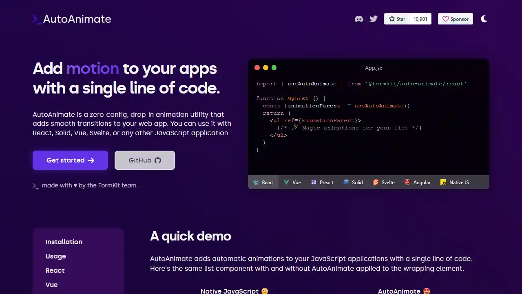Image resolution: width=522 pixels, height=294 pixels.
Task: Select the Native JS framework icon
Action: pos(443,182)
